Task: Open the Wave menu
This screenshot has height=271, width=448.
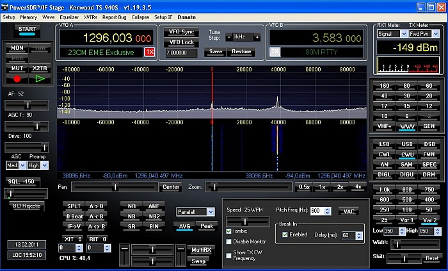Action: pyautogui.click(x=48, y=17)
